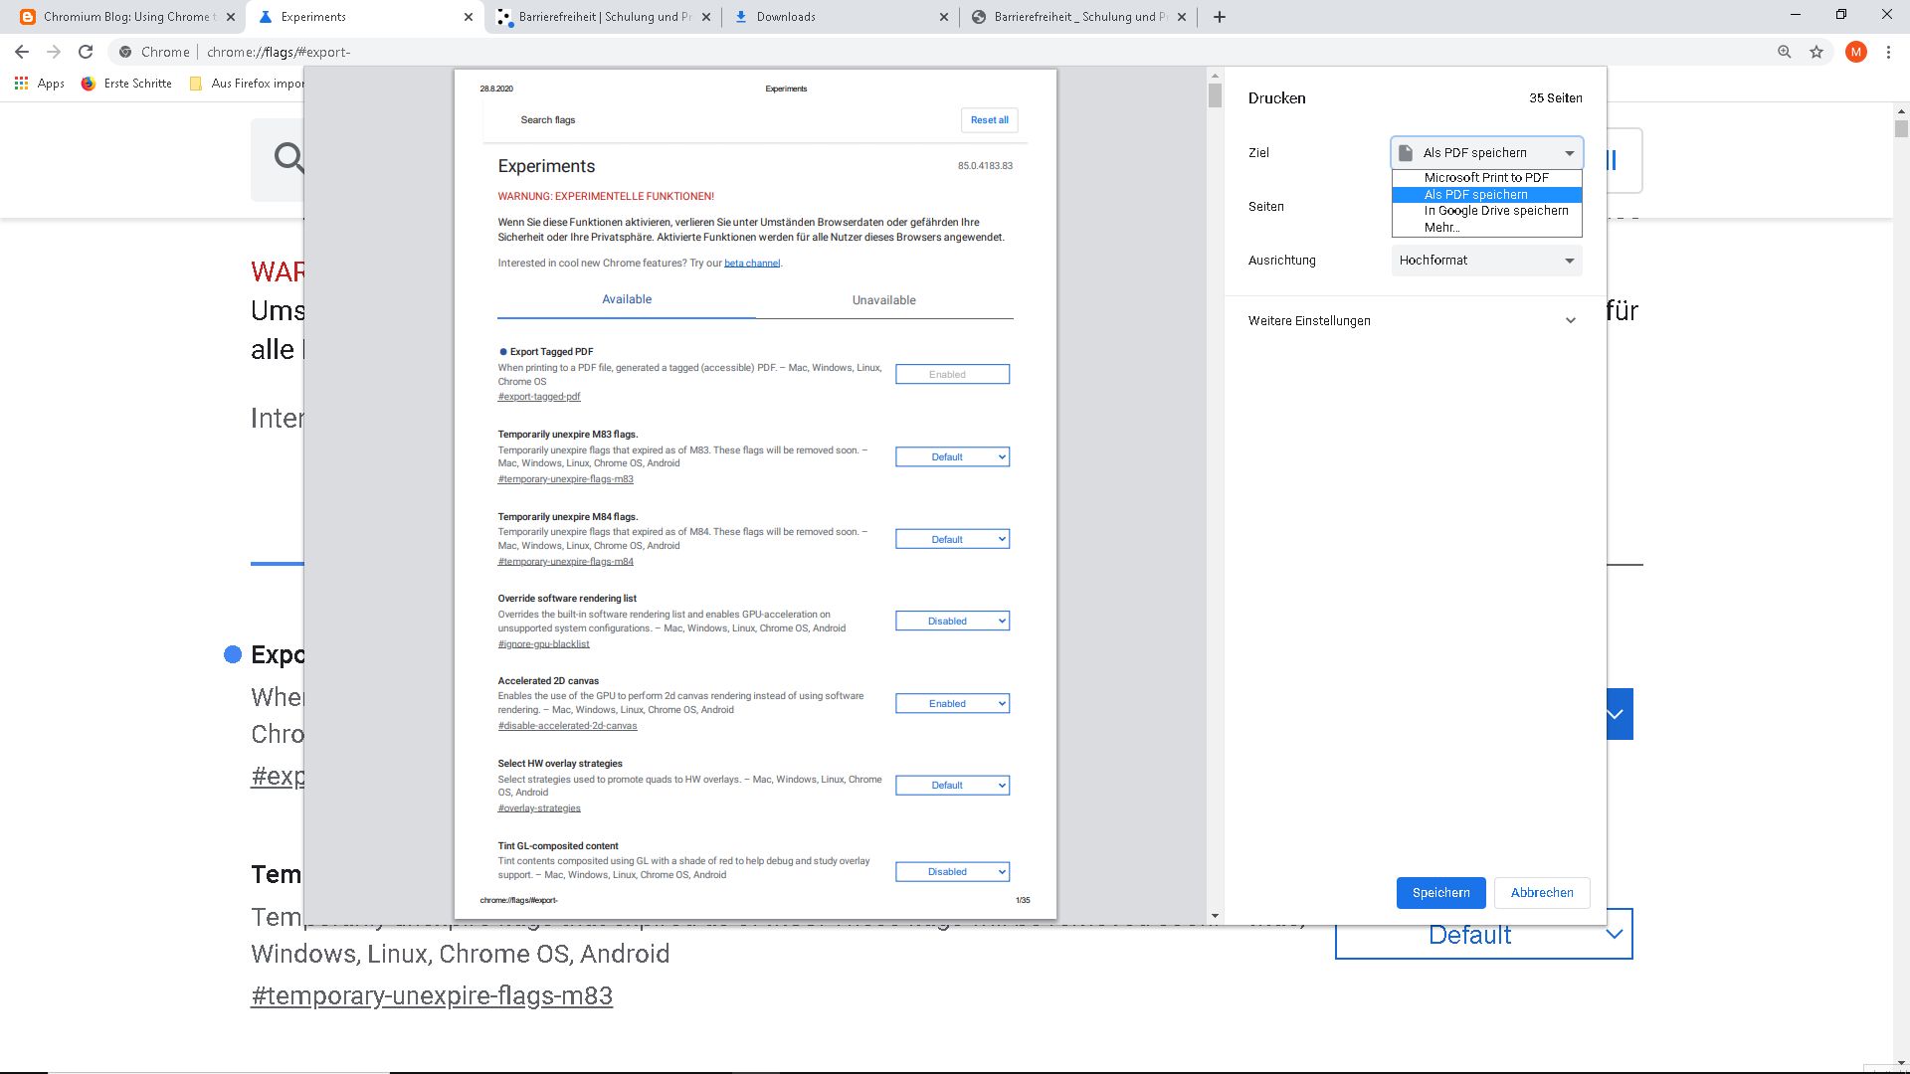Select Microsoft Print to PDF option
The image size is (1910, 1074).
click(1486, 177)
